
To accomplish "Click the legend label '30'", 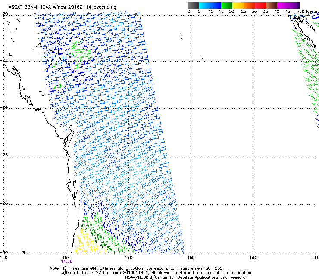I will (254, 12).
